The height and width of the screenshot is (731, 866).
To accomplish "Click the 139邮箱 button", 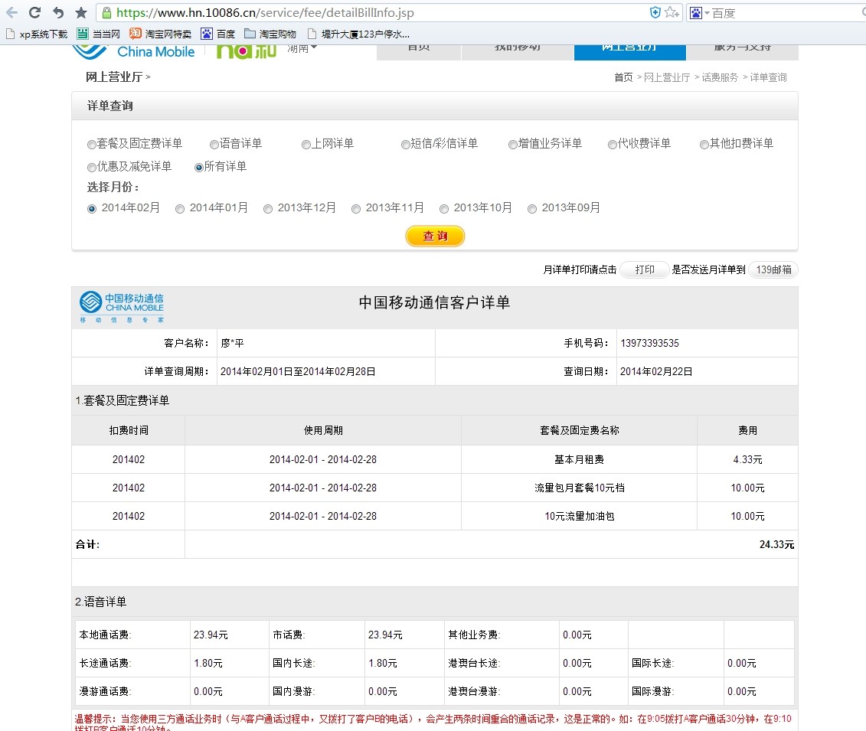I will pos(773,269).
